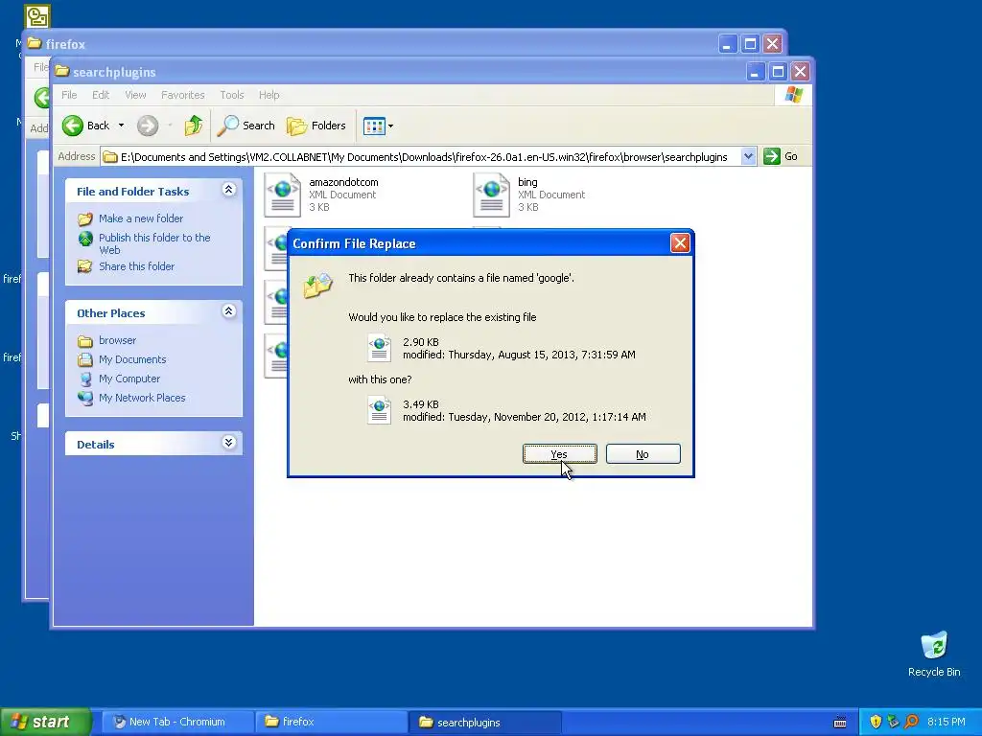Screen dimensions: 982x736
Task: Click existing 2.90 KB file icon in dialog
Action: 379,348
